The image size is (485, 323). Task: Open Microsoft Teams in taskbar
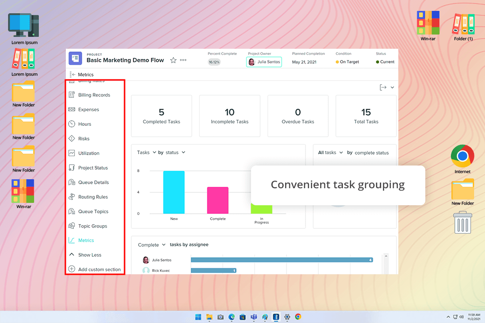point(254,317)
